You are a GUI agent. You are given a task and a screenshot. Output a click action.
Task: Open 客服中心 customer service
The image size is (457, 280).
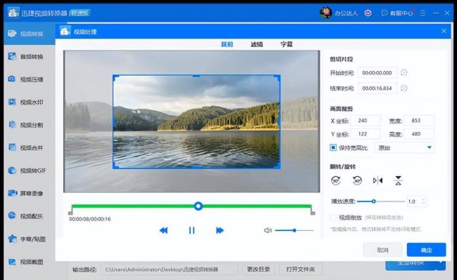(397, 13)
